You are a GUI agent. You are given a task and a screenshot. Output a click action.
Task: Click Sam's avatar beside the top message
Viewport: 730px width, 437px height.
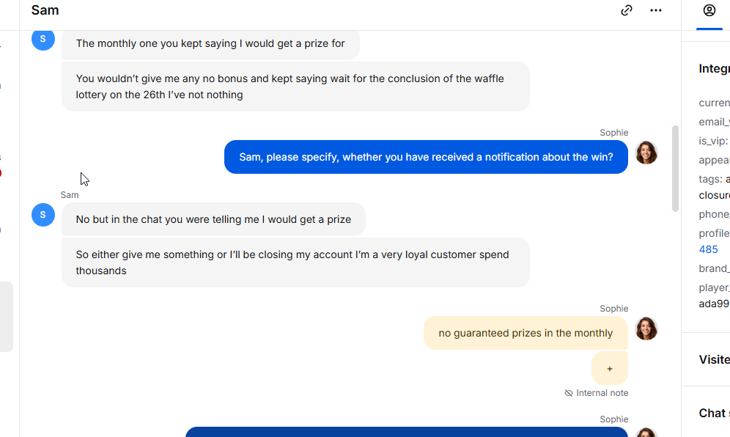(43, 39)
